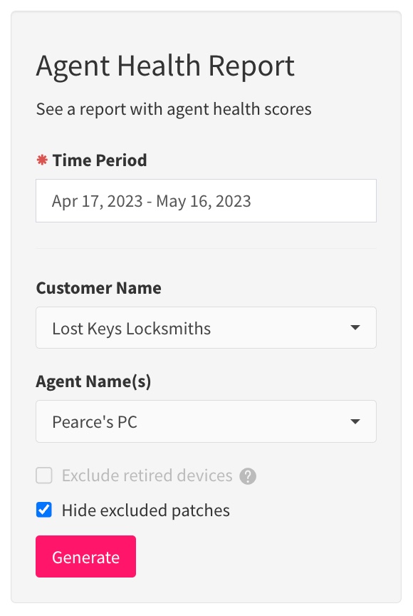Image resolution: width=413 pixels, height=616 pixels.
Task: Select the May 16, 2023 end date text
Action: [x=204, y=201]
